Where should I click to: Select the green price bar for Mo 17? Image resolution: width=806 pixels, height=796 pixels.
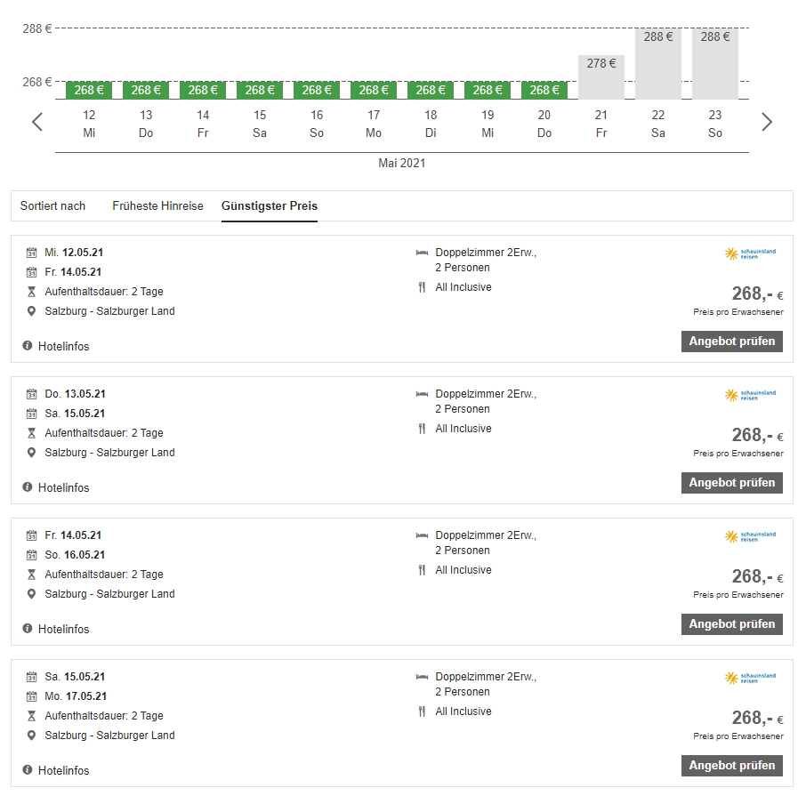coord(374,90)
